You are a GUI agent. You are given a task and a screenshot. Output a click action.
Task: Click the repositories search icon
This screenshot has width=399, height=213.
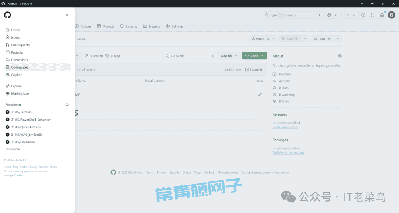coord(67,104)
